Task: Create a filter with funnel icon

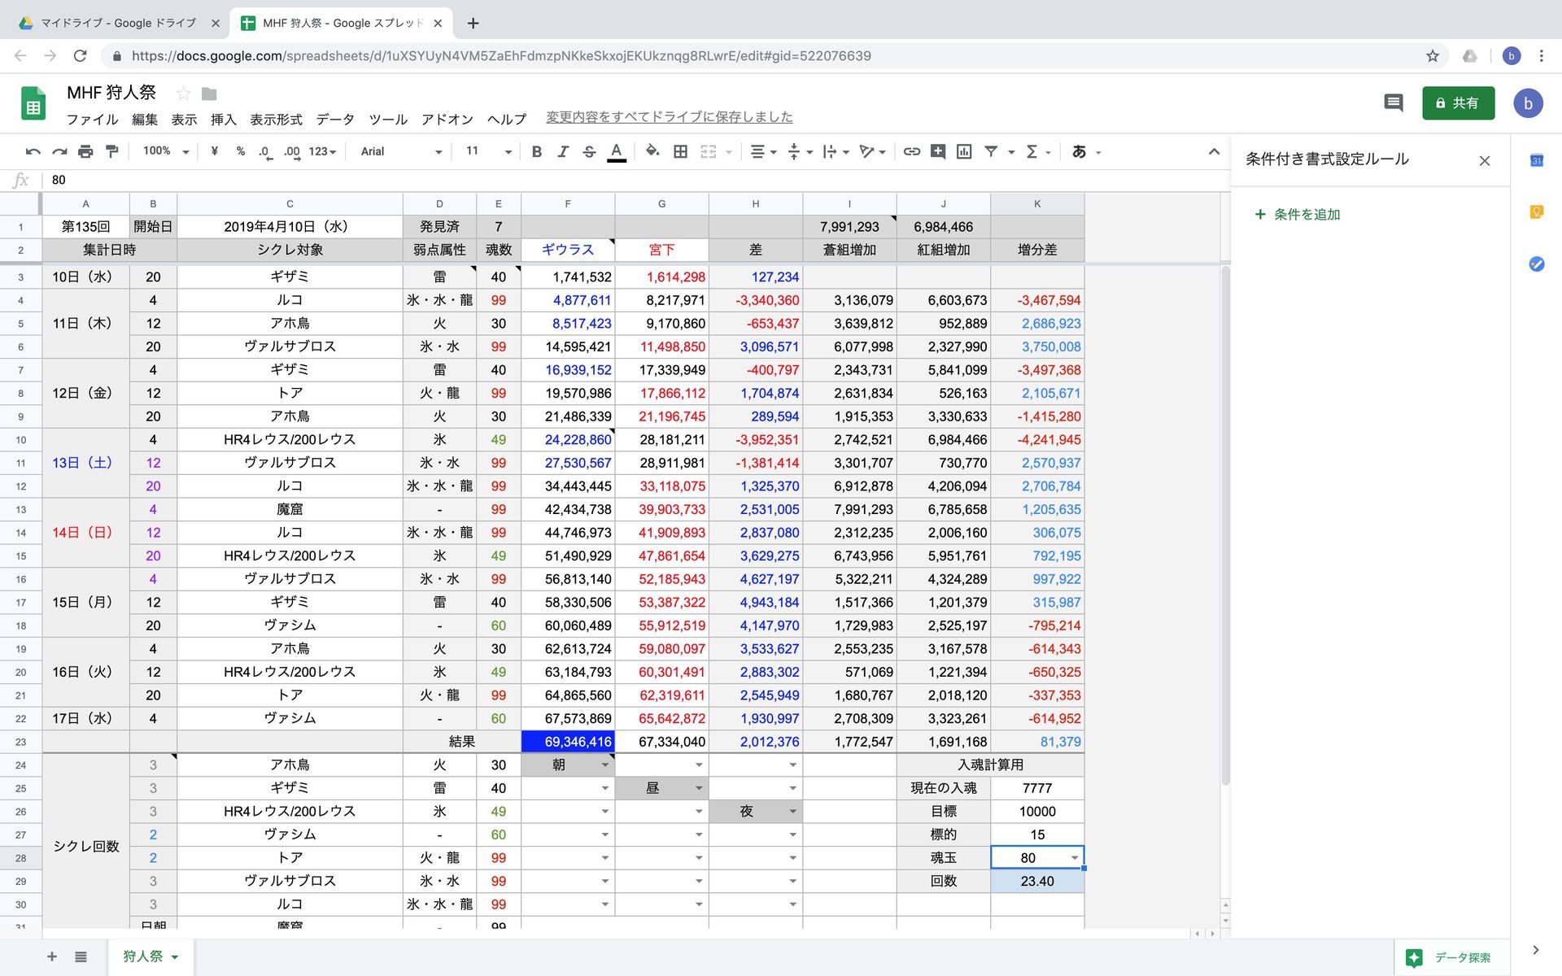Action: tap(991, 151)
